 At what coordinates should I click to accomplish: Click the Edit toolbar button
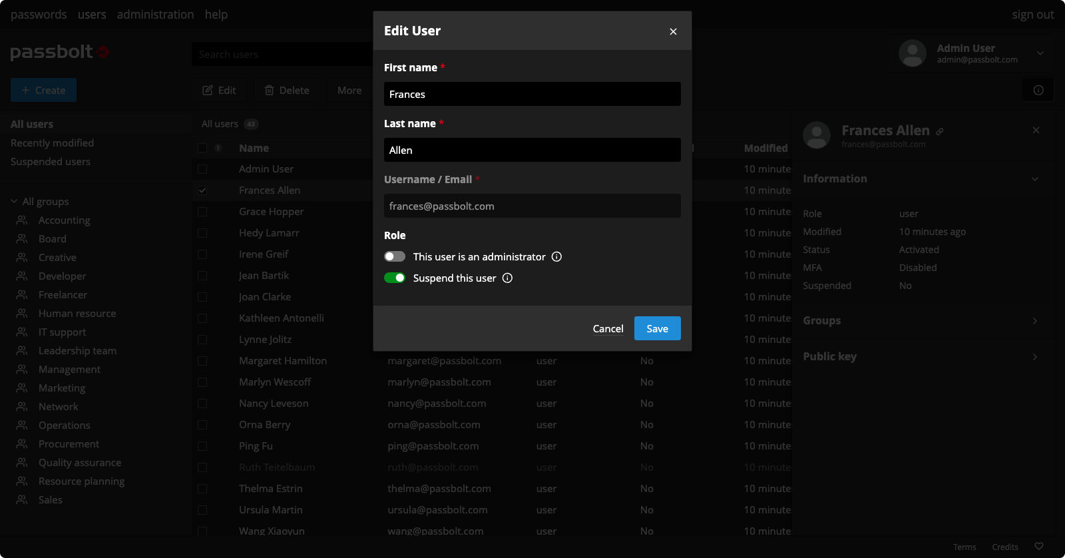[x=219, y=90]
